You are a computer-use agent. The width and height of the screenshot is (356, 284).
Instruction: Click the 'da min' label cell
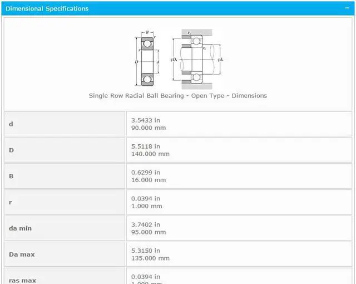(65, 228)
